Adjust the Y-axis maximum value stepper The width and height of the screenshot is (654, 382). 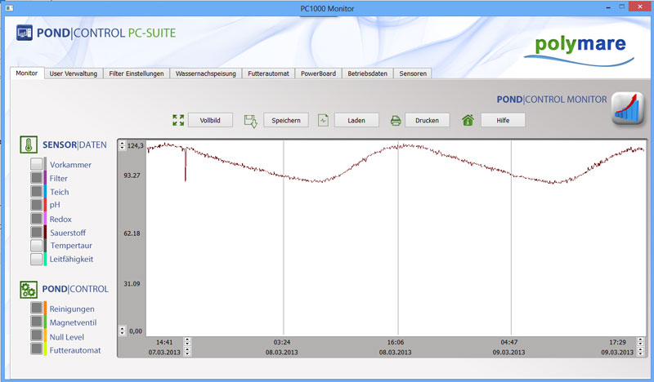point(123,145)
